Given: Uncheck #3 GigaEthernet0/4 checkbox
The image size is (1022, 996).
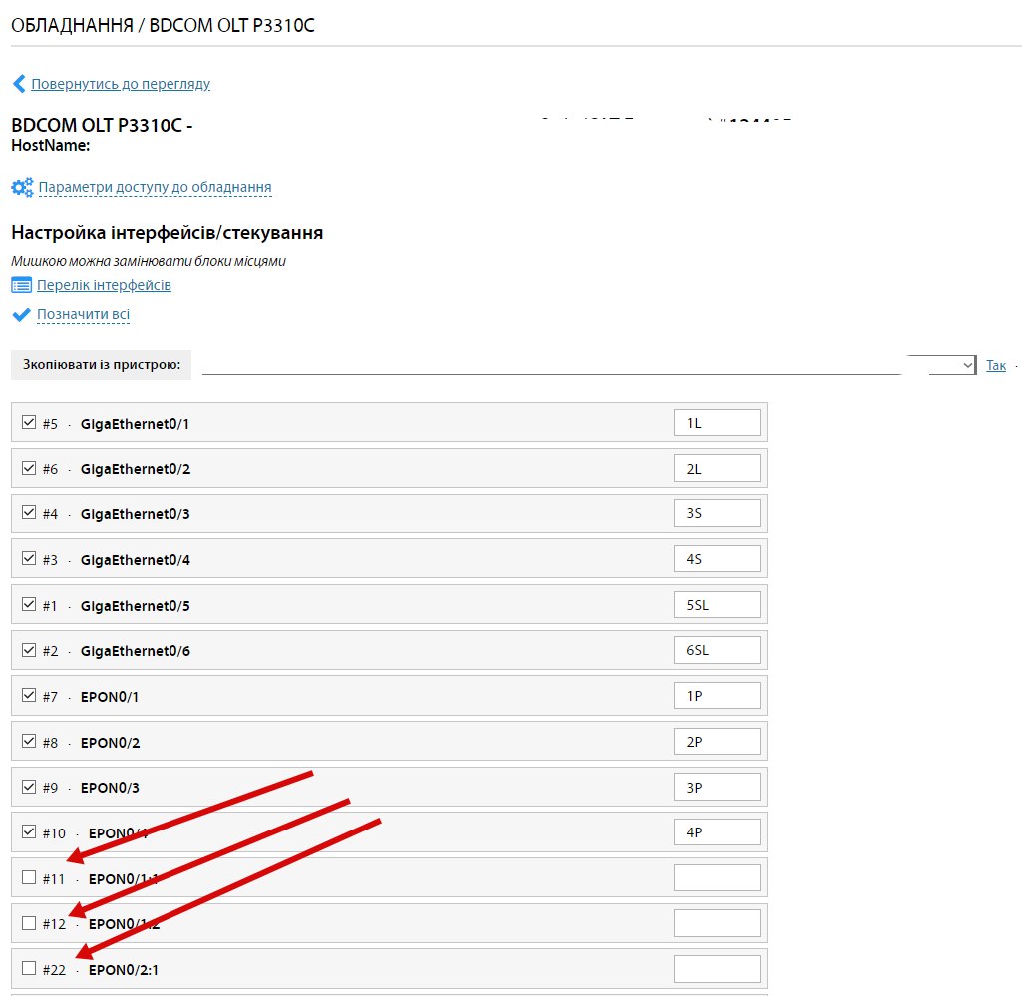Looking at the screenshot, I should [x=29, y=558].
